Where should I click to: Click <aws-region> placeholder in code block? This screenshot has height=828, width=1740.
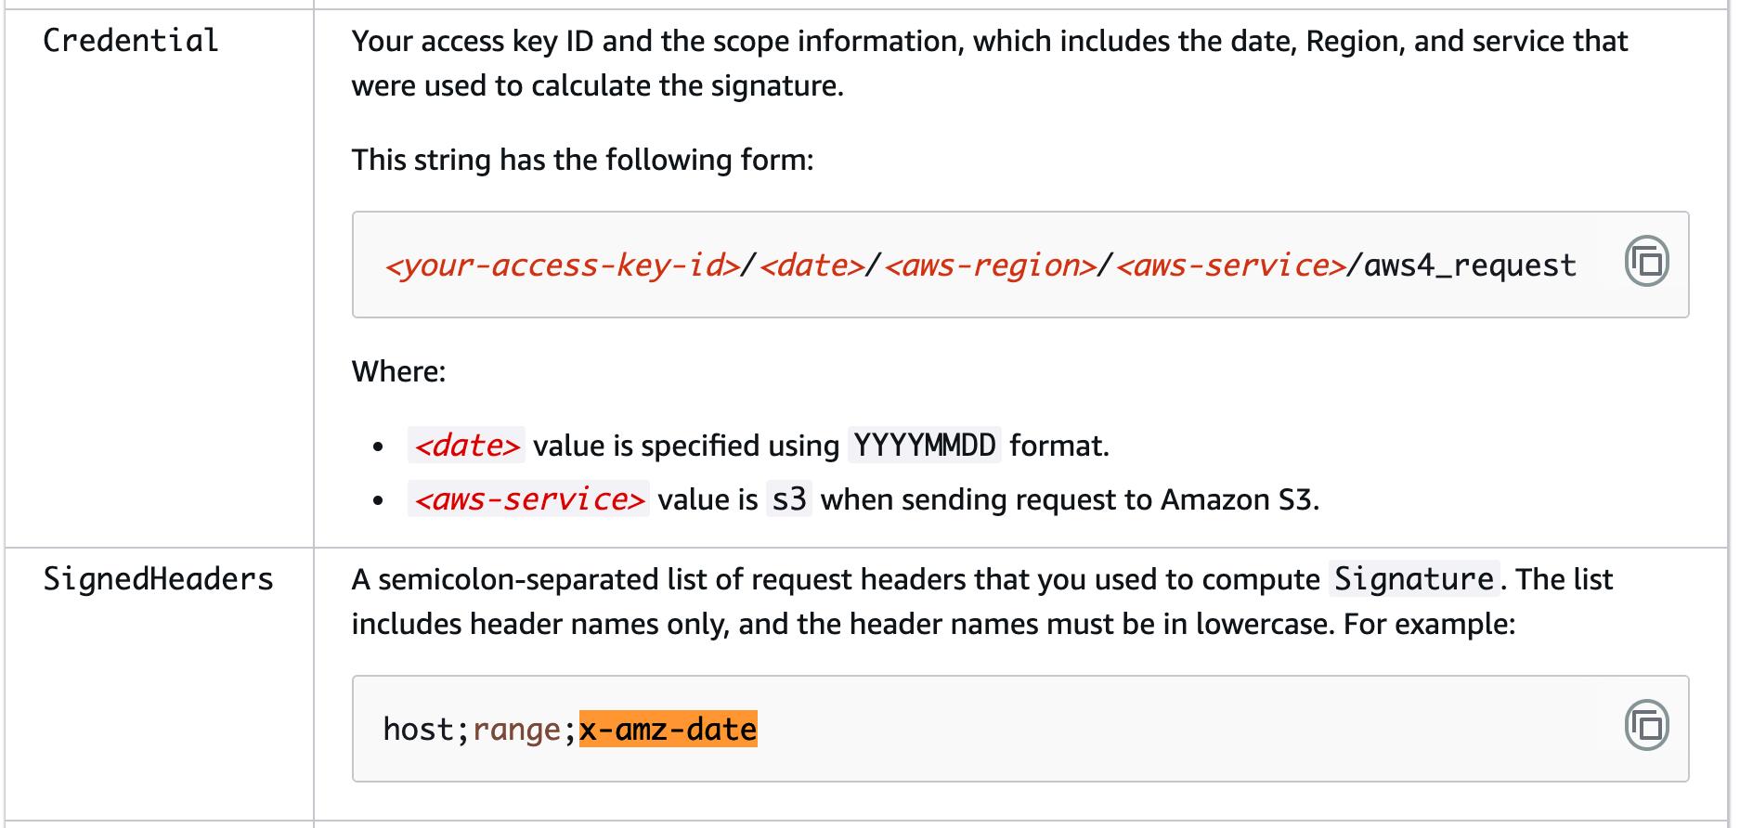click(x=990, y=265)
